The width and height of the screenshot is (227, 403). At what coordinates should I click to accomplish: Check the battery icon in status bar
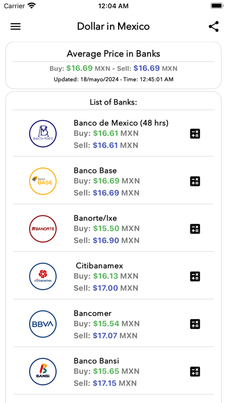point(217,6)
